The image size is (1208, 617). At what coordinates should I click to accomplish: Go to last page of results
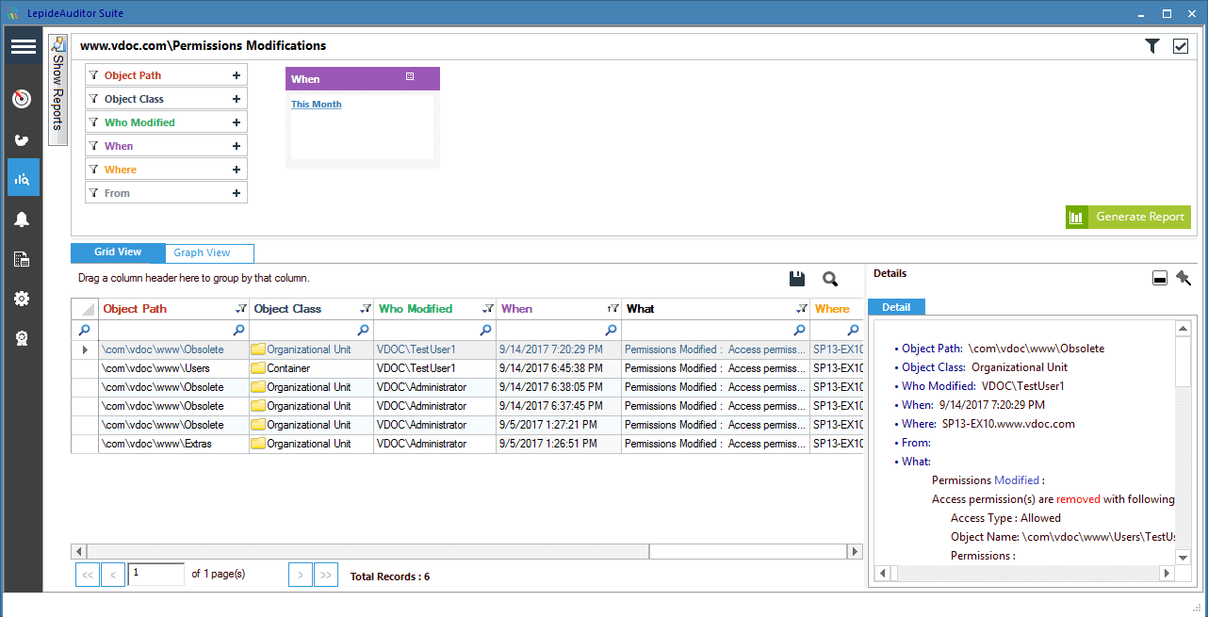point(326,575)
